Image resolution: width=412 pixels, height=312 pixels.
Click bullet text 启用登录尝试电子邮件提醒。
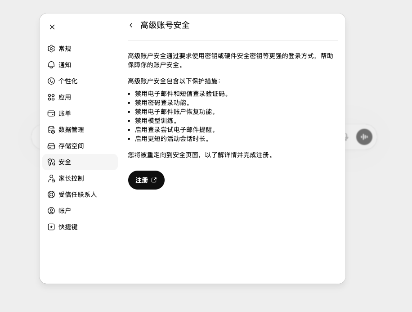coord(175,130)
